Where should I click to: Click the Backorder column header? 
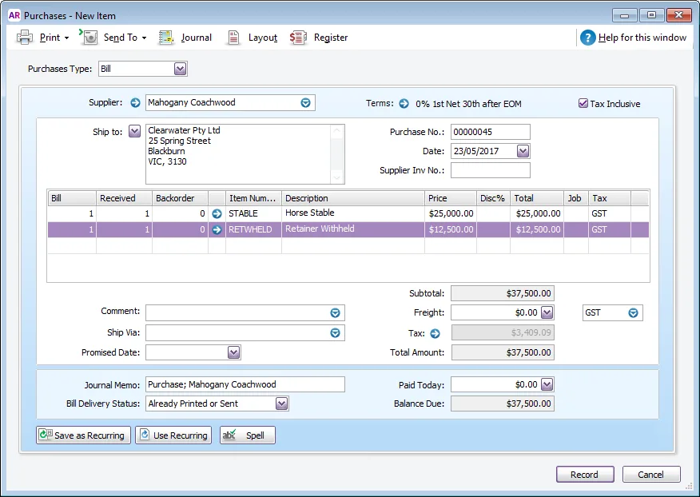click(180, 198)
